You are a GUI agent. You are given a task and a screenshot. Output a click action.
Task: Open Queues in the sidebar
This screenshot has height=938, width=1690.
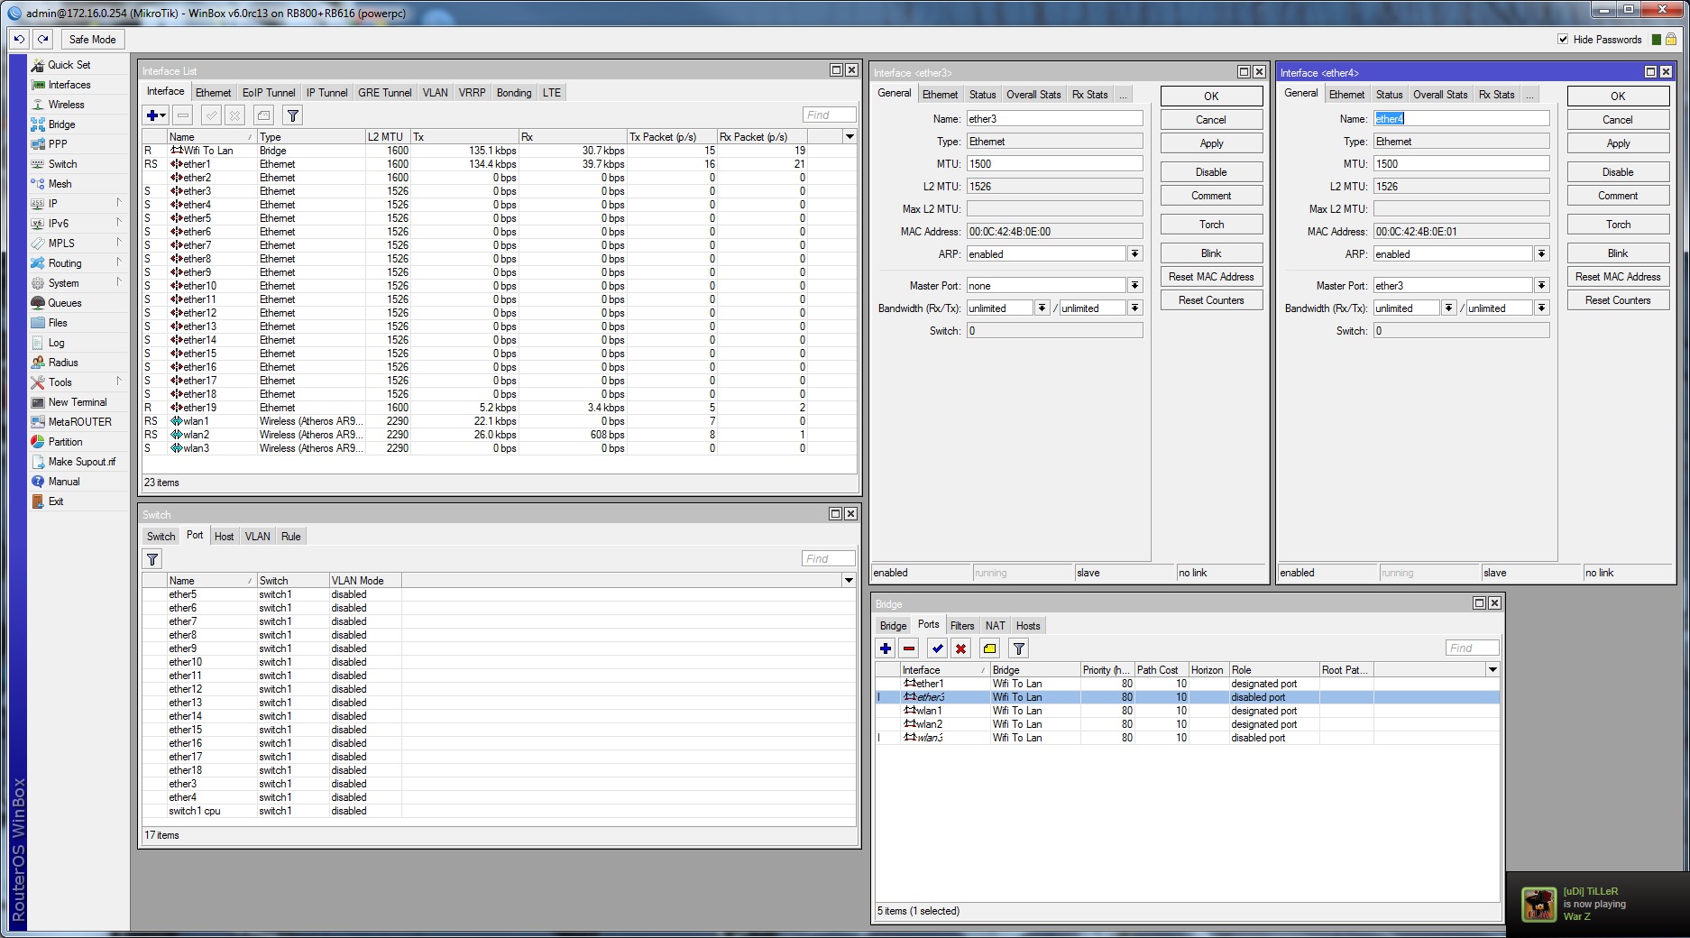click(x=64, y=303)
